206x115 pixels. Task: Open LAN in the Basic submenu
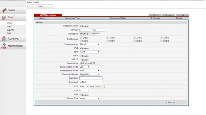coord(9,26)
